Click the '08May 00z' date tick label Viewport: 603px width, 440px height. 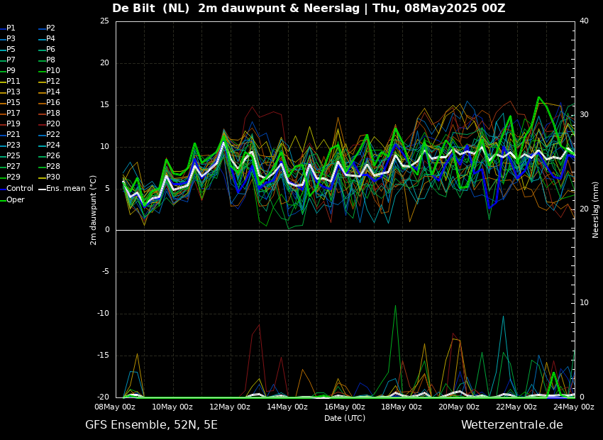[x=116, y=407]
